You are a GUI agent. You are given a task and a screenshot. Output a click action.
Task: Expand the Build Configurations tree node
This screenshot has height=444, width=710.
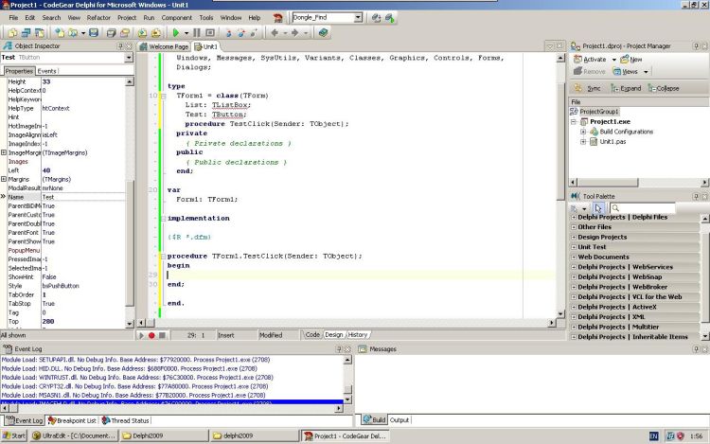click(583, 132)
